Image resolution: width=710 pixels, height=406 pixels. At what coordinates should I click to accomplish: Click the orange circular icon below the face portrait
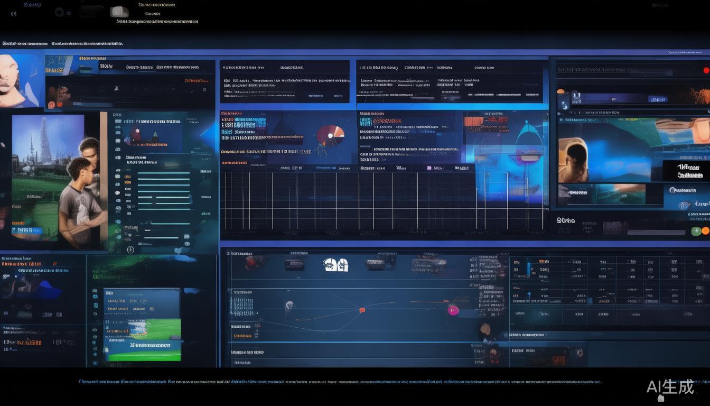pyautogui.click(x=51, y=105)
